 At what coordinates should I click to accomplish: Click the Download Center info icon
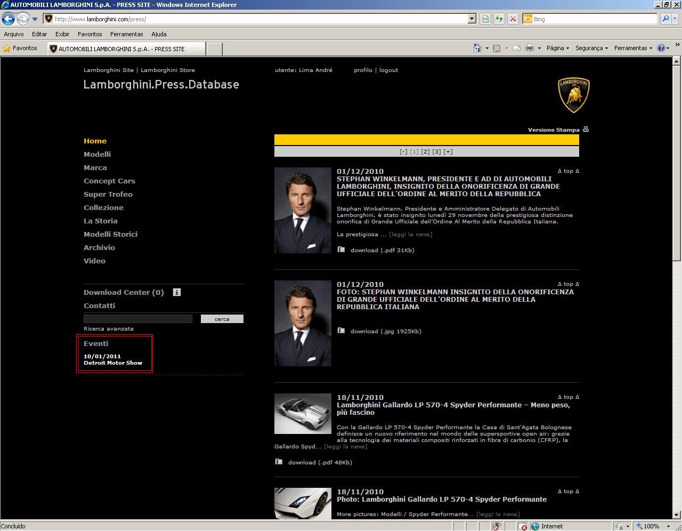point(177,292)
